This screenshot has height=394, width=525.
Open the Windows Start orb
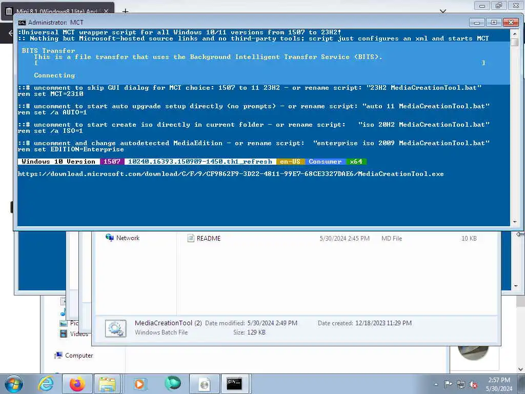click(x=14, y=384)
